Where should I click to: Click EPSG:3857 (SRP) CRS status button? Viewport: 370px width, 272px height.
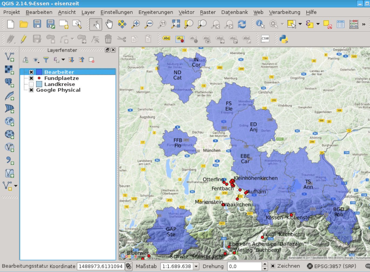click(x=332, y=266)
